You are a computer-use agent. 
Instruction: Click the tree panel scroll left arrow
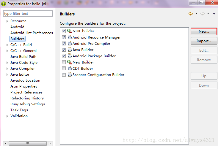coord(6,143)
